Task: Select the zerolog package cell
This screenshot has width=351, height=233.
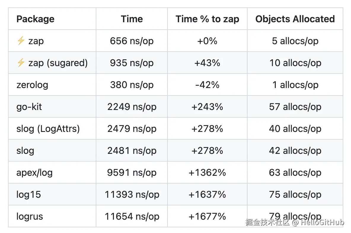Action: pyautogui.click(x=32, y=85)
